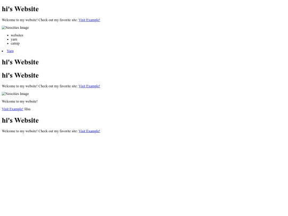Click the bullet point before the Yarn link
The image size is (288, 216).
pyautogui.click(x=2, y=51)
